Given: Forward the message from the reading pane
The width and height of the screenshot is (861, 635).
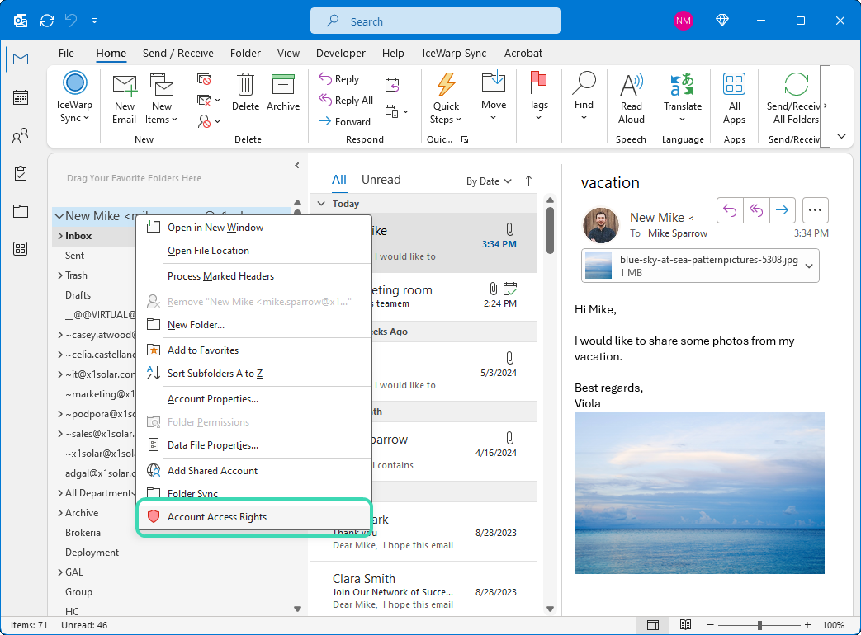Looking at the screenshot, I should point(783,210).
